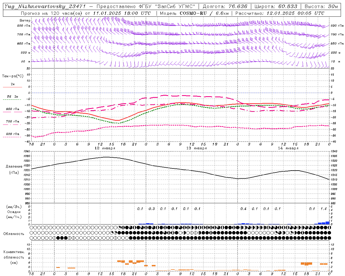Click the Облачность cloud cover label

(x=14, y=234)
